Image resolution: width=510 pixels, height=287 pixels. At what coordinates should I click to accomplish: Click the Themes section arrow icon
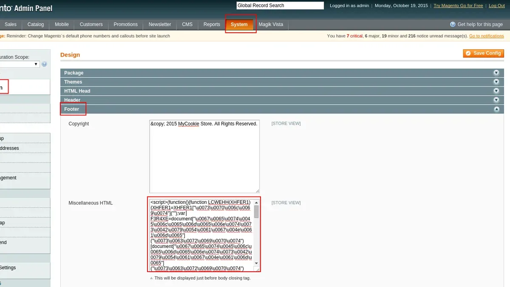(496, 82)
